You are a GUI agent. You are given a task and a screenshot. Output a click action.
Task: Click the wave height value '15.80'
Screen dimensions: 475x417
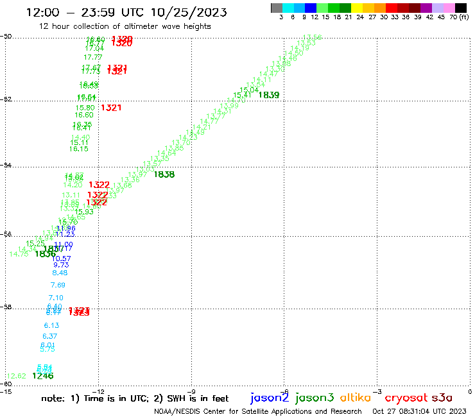coord(85,108)
